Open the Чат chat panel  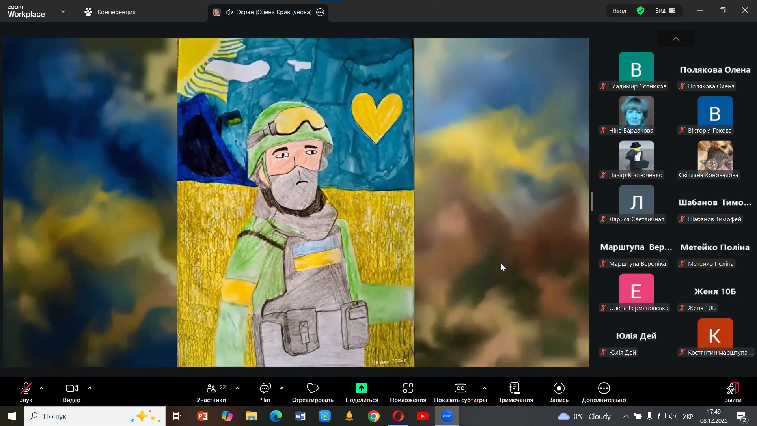(265, 392)
